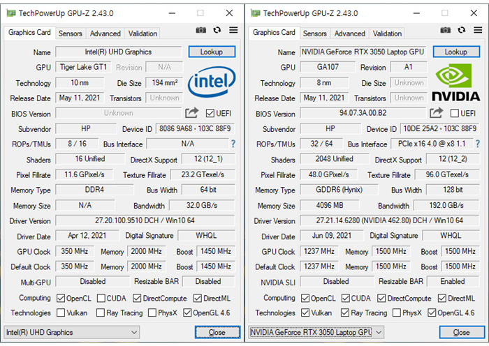Switch to Sensors tab in Intel window

[x=70, y=33]
